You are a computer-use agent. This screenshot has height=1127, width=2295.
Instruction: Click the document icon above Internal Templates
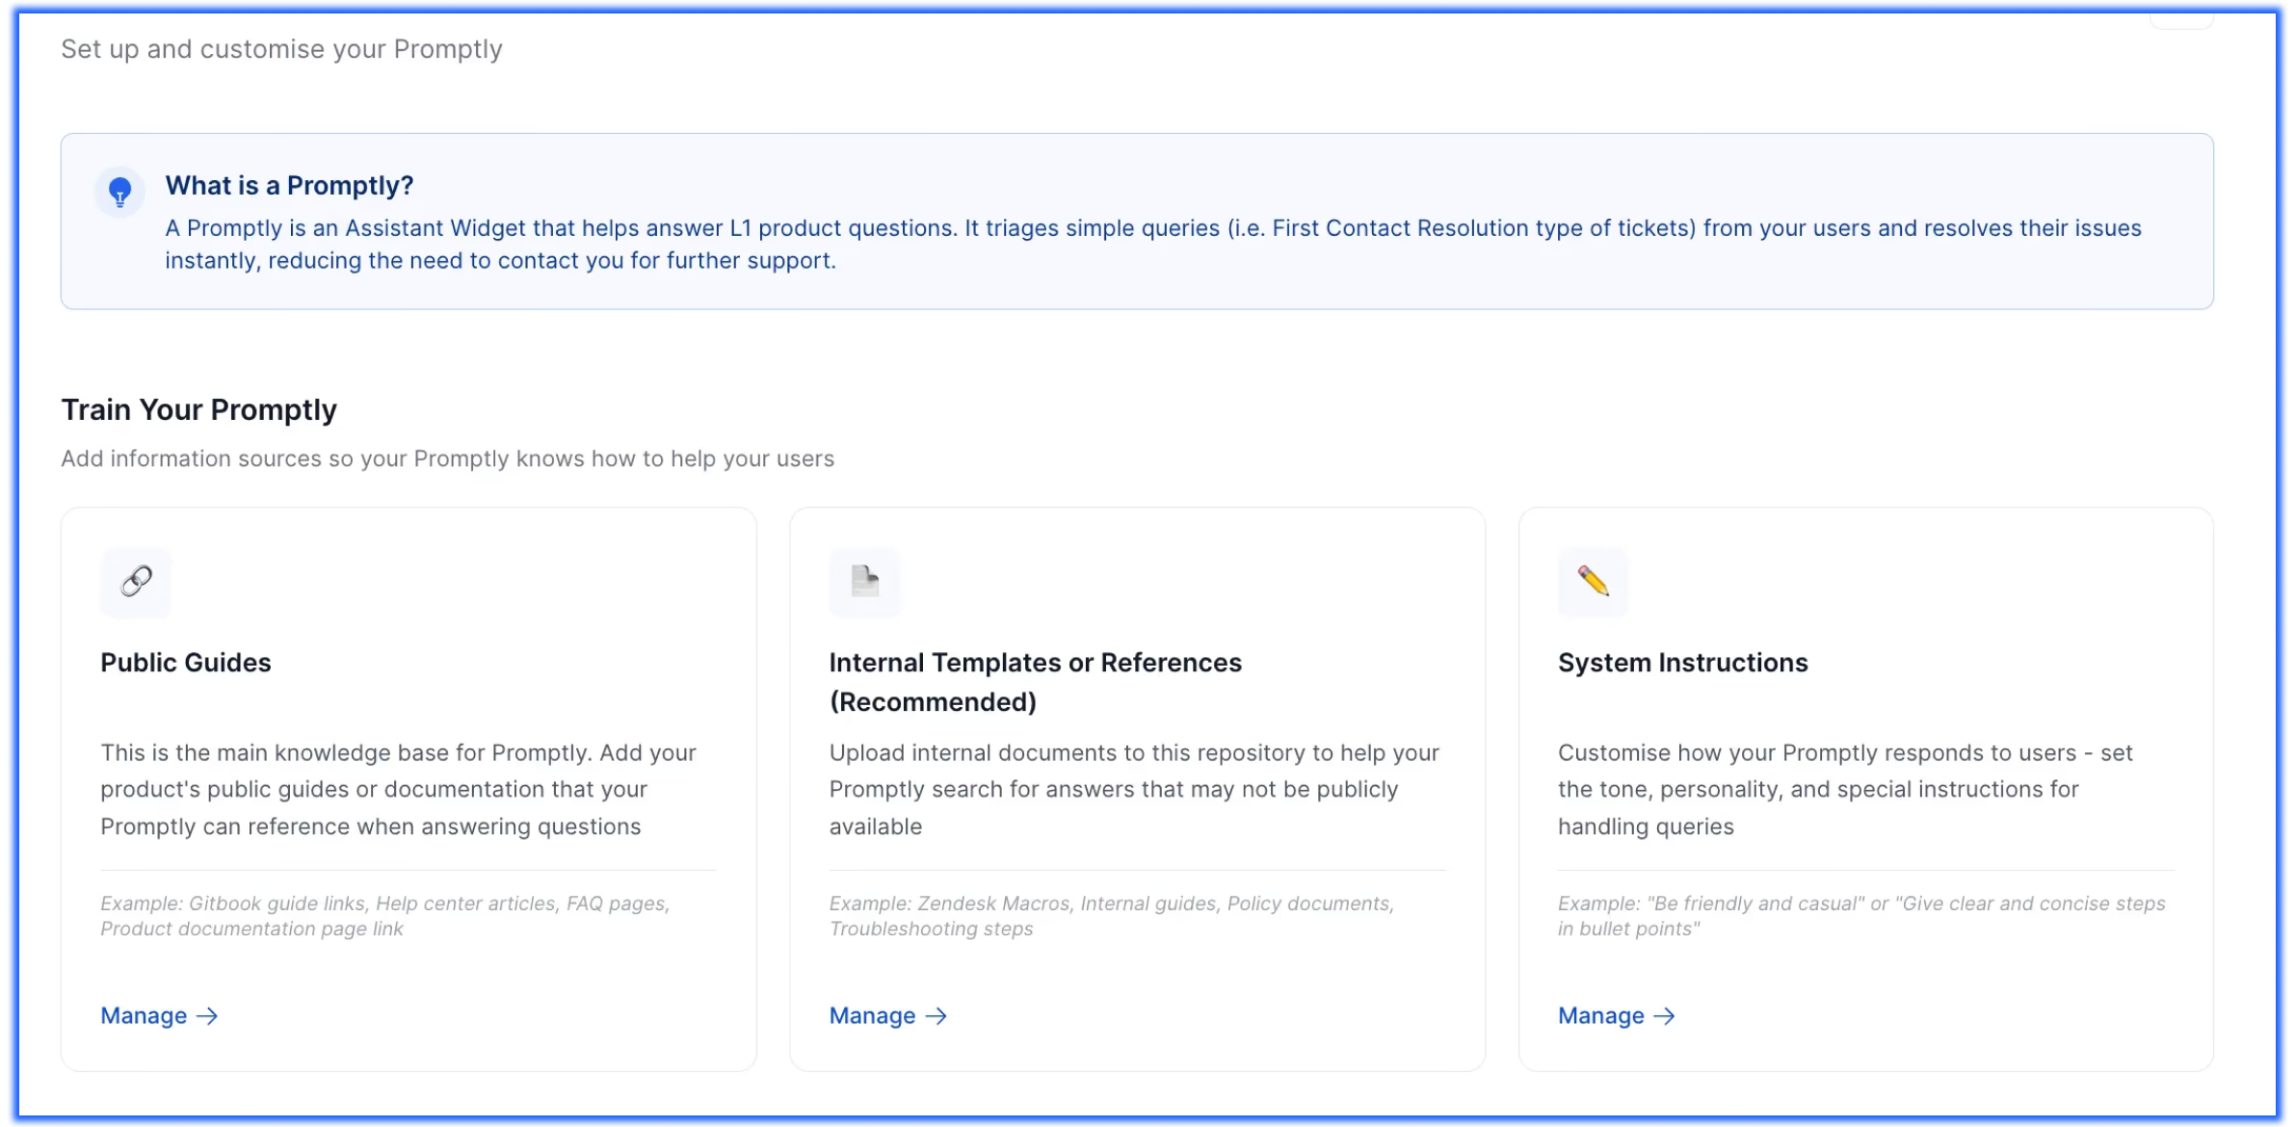864,581
